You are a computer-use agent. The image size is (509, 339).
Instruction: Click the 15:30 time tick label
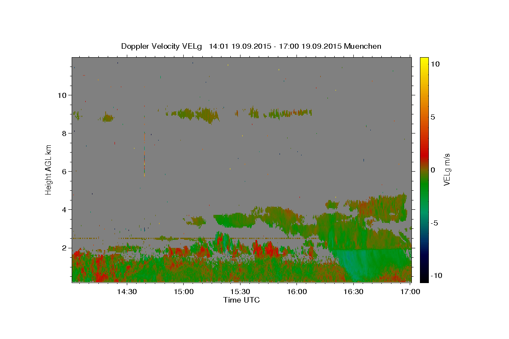(240, 292)
